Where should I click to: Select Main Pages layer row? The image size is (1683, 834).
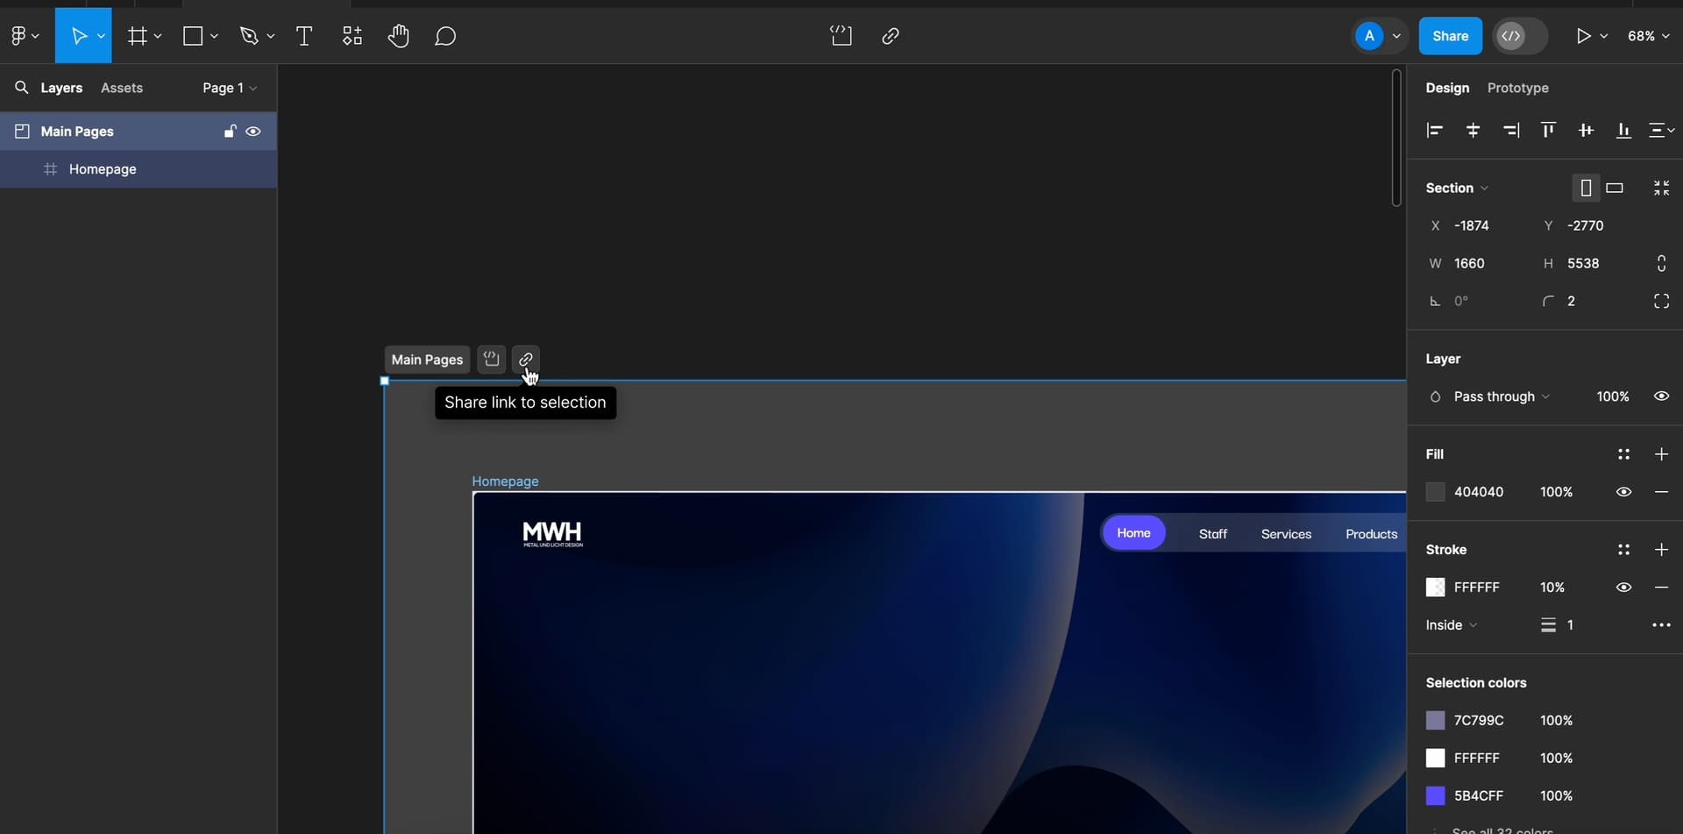[x=138, y=132]
